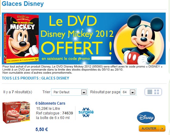The height and width of the screenshot is (135, 170).
Task: Click the Cars ice cream box thumbnail
Action: tap(16, 112)
